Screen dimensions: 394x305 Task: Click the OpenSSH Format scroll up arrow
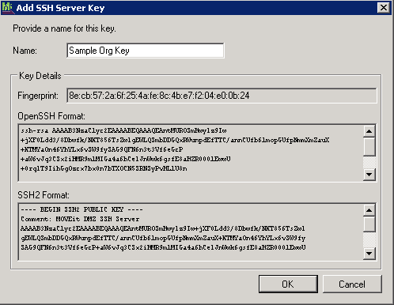[x=369, y=131]
